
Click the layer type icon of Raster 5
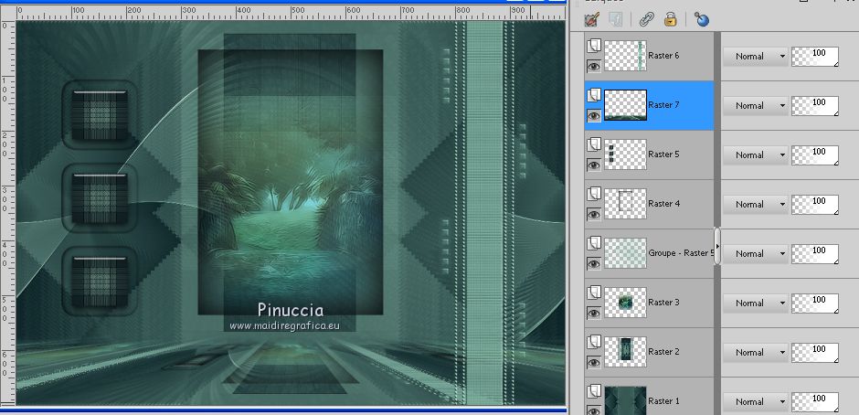[x=594, y=144]
